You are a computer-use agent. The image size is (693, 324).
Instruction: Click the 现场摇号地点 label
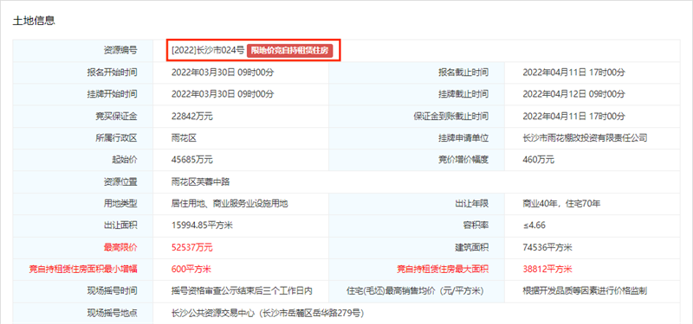113,314
